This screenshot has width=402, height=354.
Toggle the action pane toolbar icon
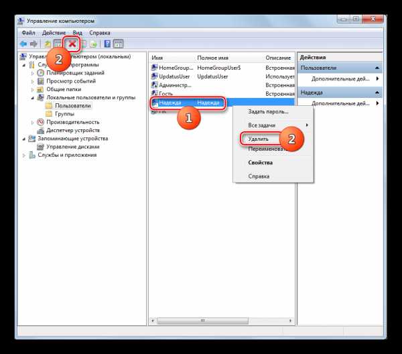(x=118, y=44)
